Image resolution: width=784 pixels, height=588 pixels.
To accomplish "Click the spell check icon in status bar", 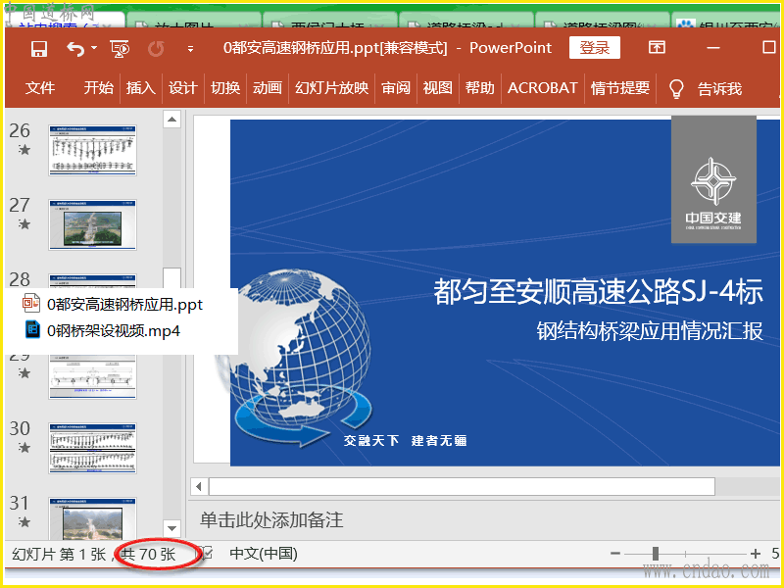I will [205, 554].
